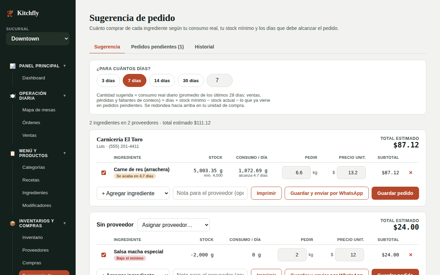Choose the 14 días option
The width and height of the screenshot is (440, 275).
pos(162,80)
